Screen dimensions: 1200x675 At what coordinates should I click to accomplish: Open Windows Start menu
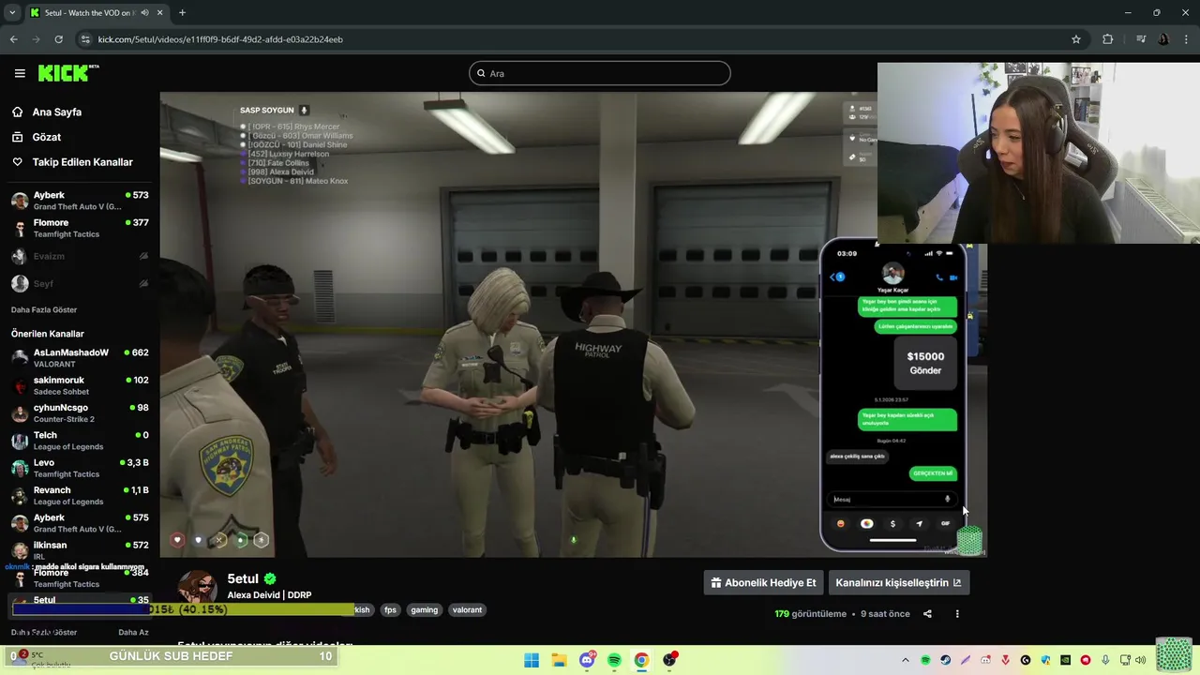(x=532, y=660)
